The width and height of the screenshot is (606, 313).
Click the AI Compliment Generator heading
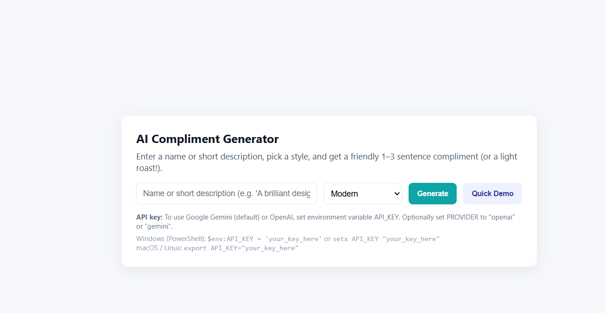tap(207, 139)
